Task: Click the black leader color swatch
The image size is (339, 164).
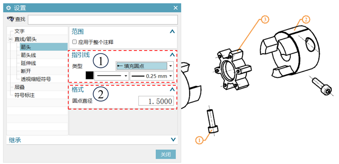Action: pyautogui.click(x=90, y=76)
